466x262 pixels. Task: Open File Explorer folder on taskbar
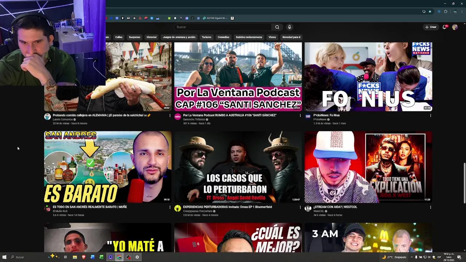point(75,257)
